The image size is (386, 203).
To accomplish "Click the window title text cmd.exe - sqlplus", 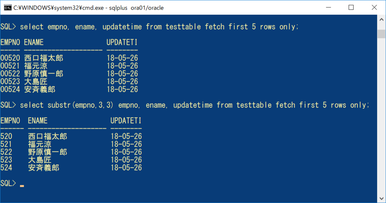I will click(89, 8).
